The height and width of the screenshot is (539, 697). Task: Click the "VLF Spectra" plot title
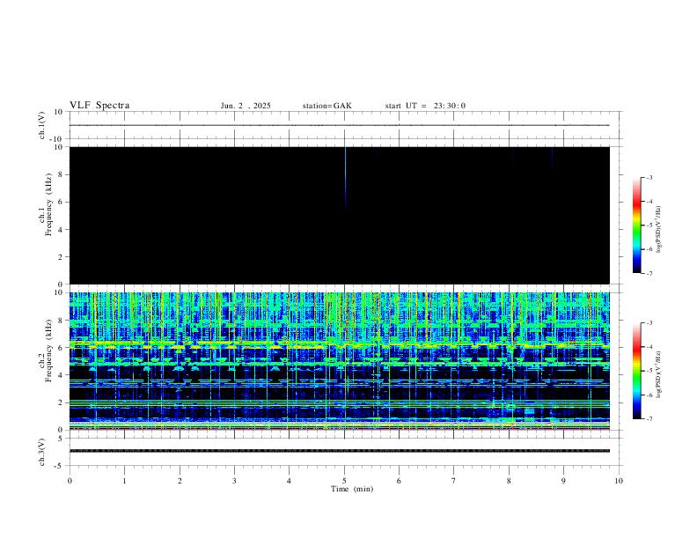99,106
